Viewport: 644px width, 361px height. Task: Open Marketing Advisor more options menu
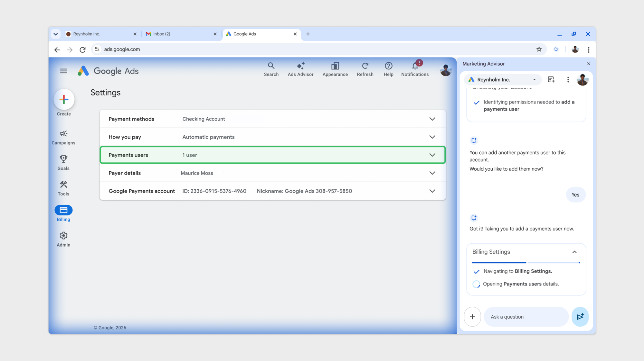point(568,79)
